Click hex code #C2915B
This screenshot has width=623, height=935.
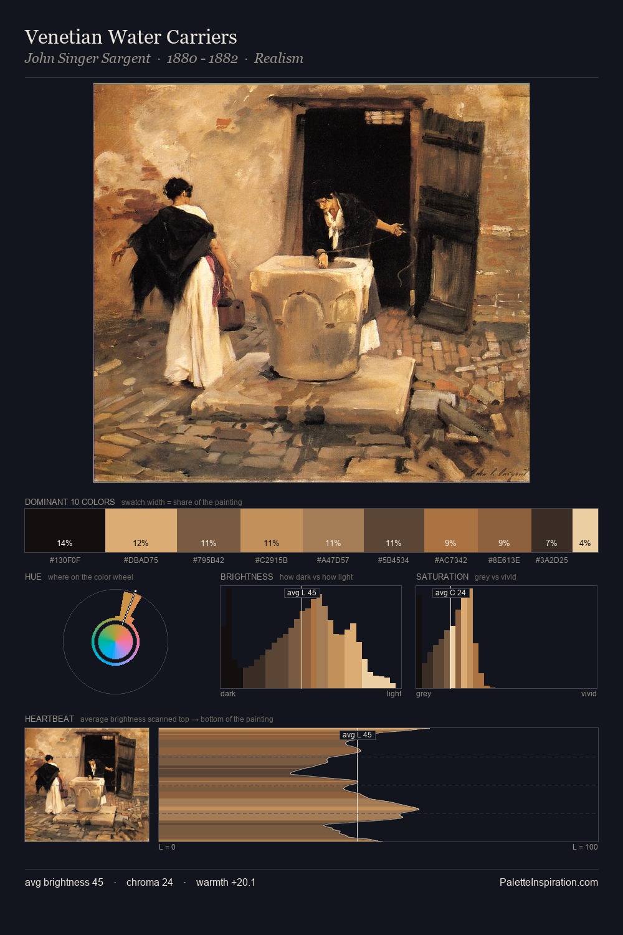[x=272, y=560]
